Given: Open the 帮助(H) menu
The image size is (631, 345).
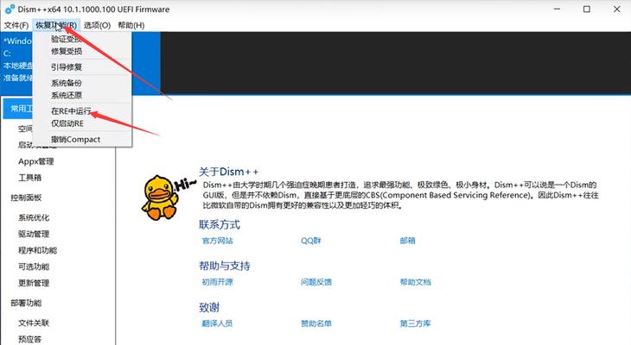Looking at the screenshot, I should 131,25.
